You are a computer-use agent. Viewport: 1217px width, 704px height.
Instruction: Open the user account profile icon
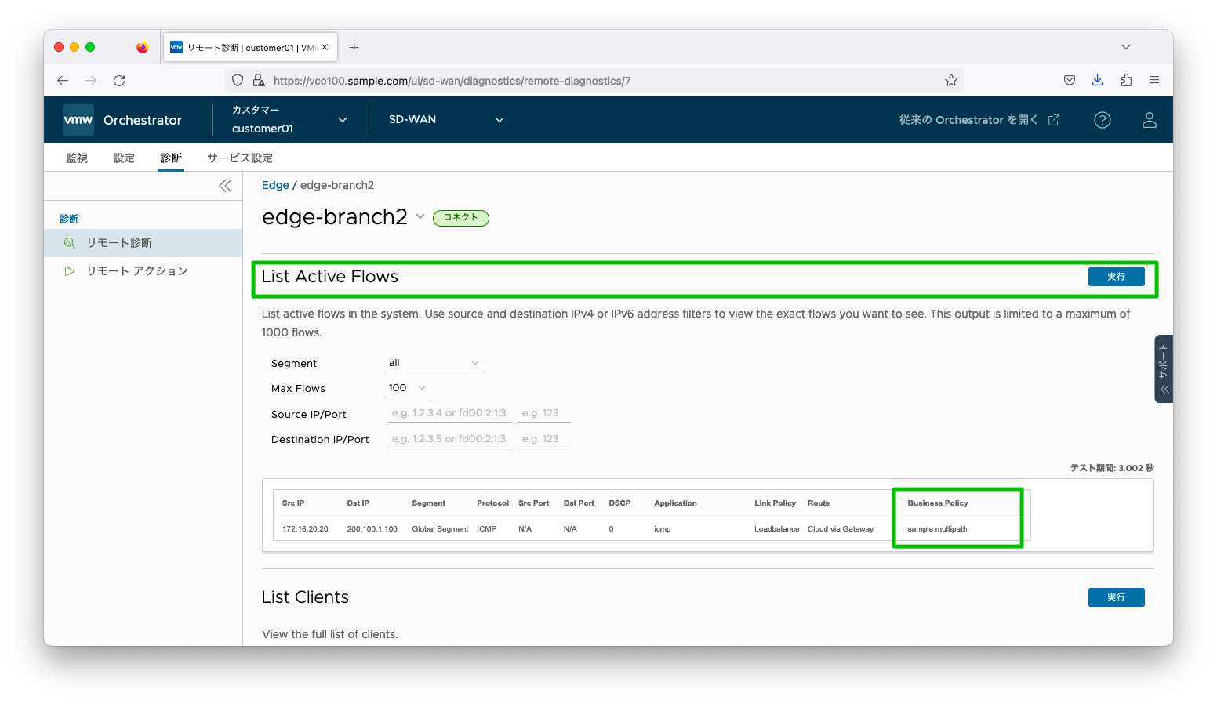pyautogui.click(x=1150, y=120)
